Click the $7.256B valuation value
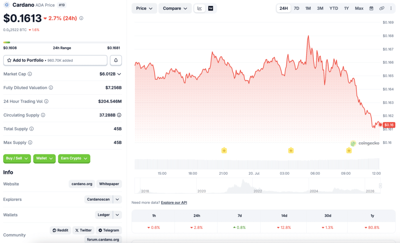Viewport: 400px width, 243px height. point(114,88)
